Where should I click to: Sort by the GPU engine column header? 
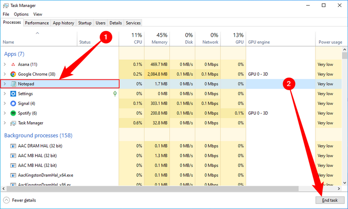pos(281,39)
